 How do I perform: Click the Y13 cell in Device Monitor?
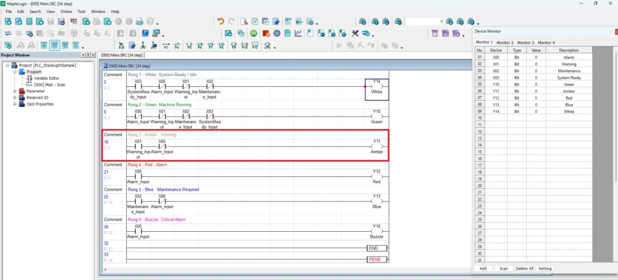tap(496, 105)
